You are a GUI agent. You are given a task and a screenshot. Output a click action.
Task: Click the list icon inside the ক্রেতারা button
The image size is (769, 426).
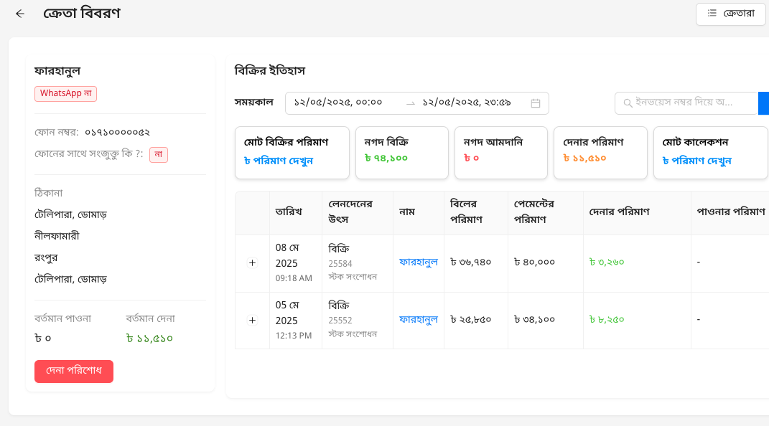[712, 14]
